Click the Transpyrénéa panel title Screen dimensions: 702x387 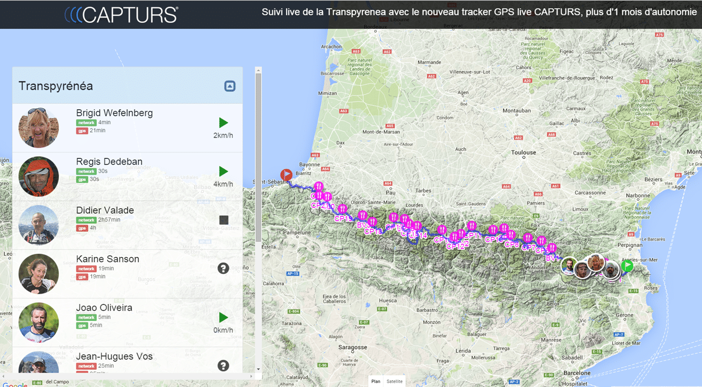(x=56, y=86)
